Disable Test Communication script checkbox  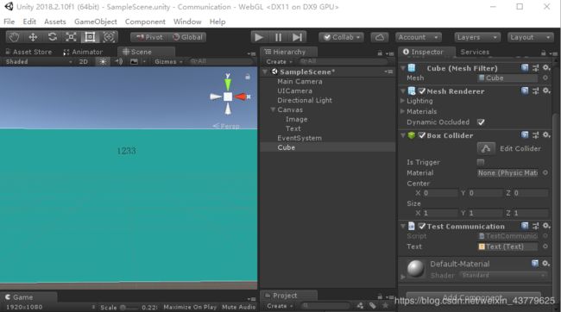pos(422,226)
